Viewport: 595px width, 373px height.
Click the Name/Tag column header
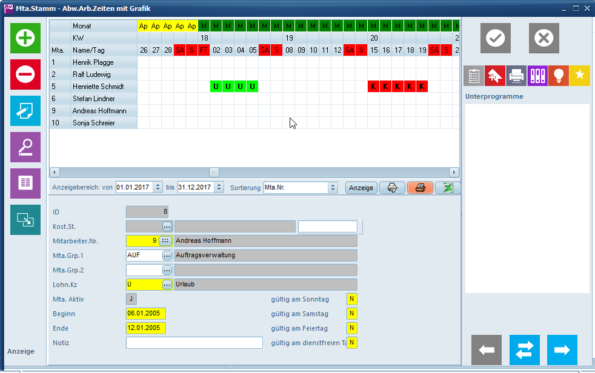104,50
